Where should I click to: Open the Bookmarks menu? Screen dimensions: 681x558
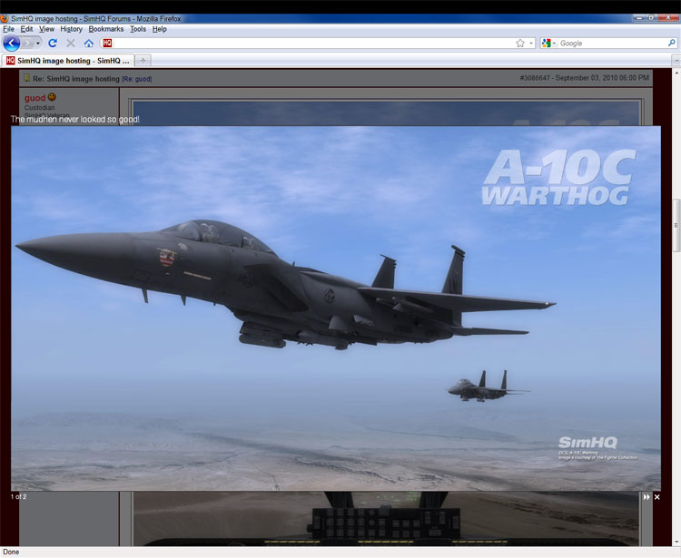pos(106,29)
